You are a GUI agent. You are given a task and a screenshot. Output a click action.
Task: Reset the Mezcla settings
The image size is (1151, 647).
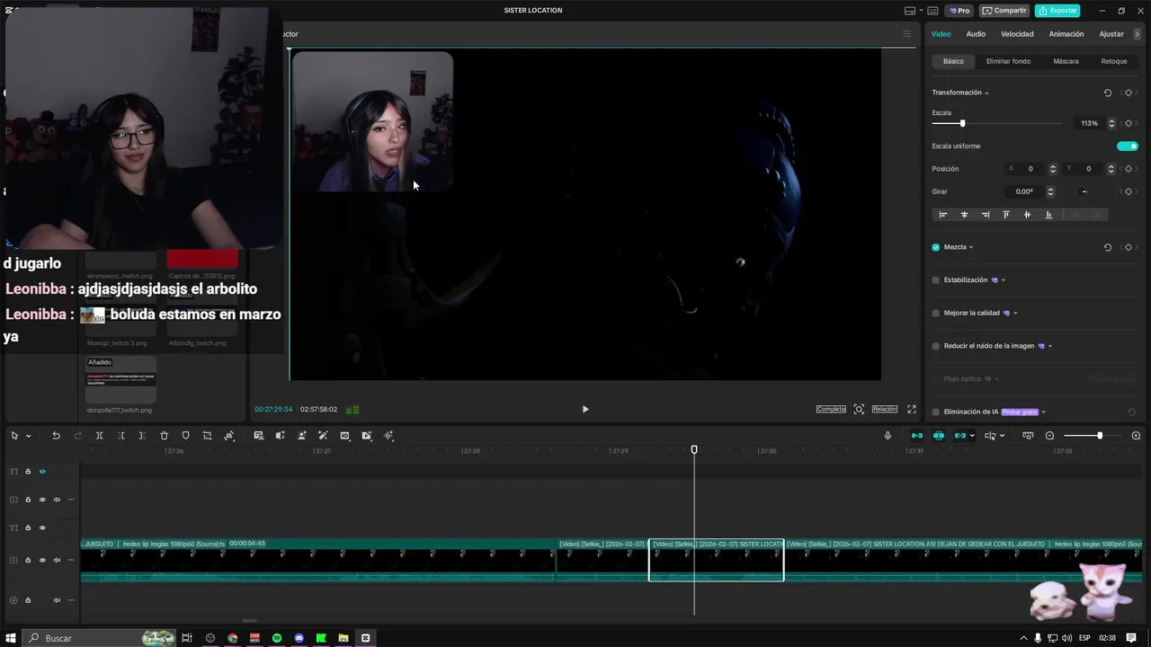(1107, 247)
